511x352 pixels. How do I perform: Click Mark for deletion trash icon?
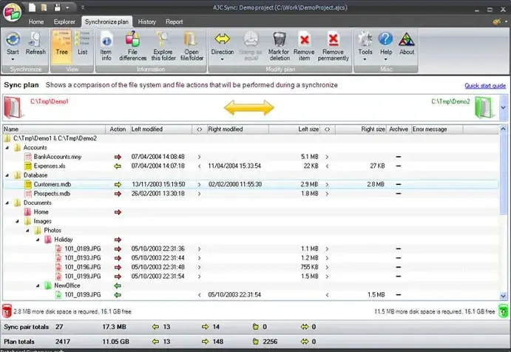[x=280, y=39]
